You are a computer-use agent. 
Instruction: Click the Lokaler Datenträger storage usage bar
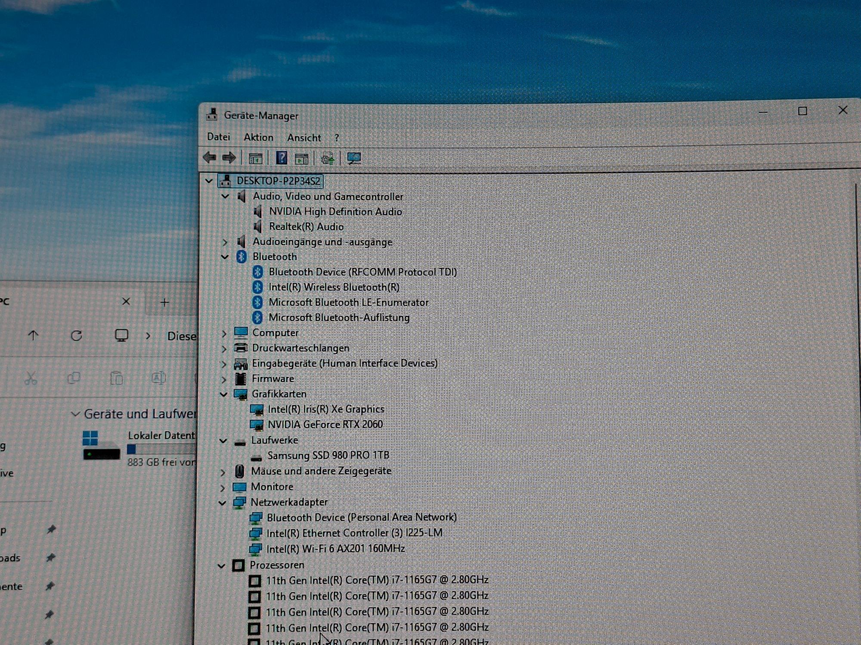[x=161, y=449]
